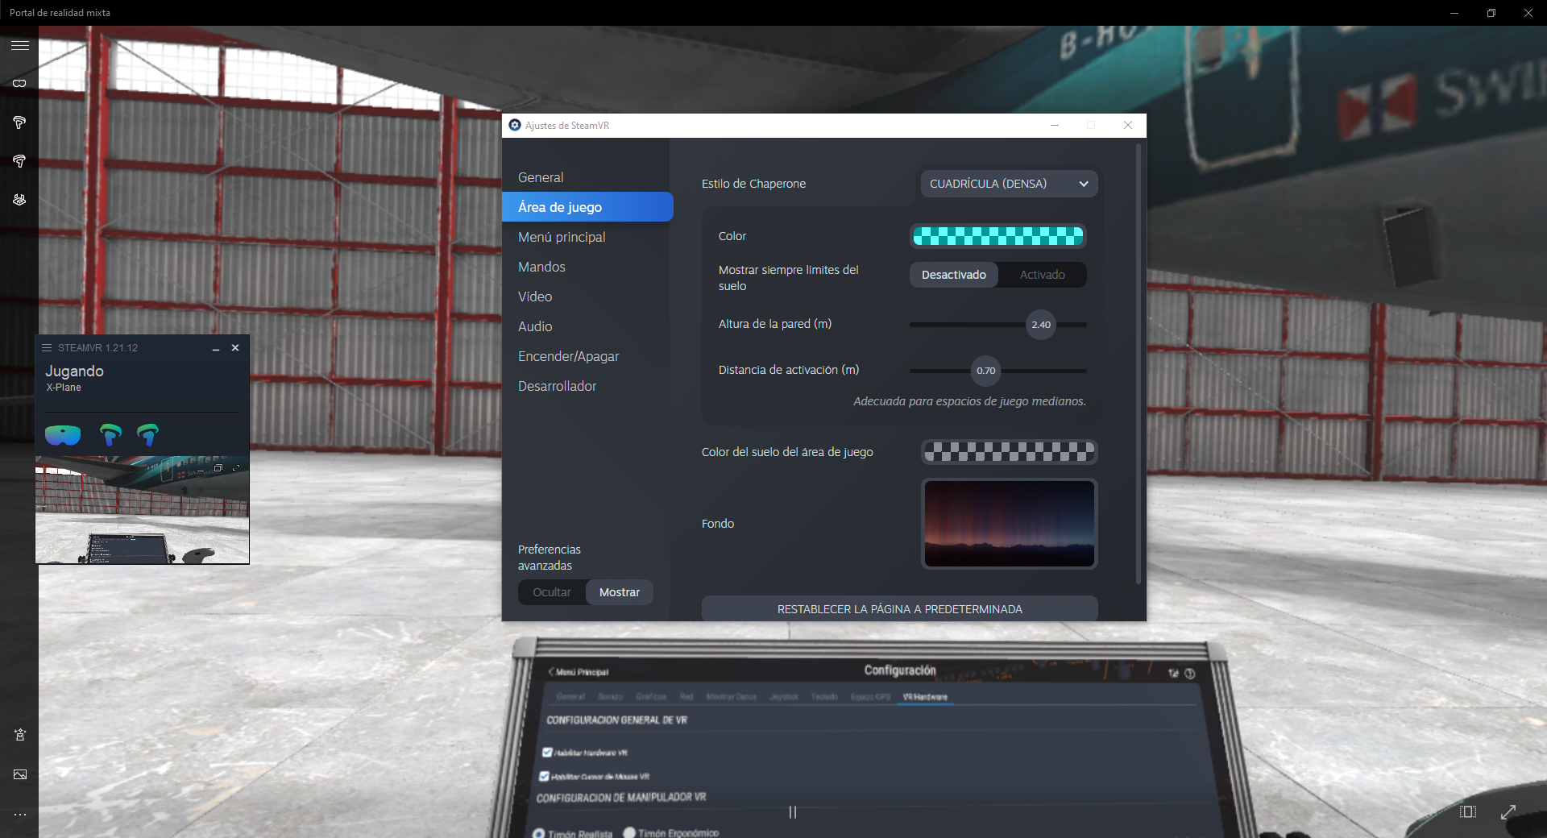This screenshot has width=1547, height=838.
Task: Open the Estilo de Chaperone dropdown
Action: tap(1009, 184)
